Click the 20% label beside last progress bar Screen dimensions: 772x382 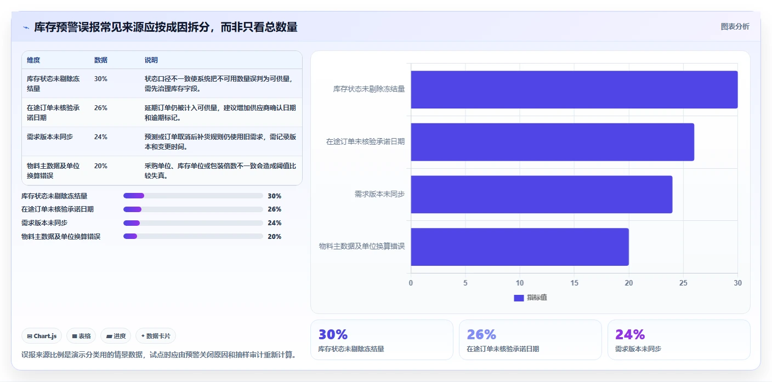pos(274,237)
